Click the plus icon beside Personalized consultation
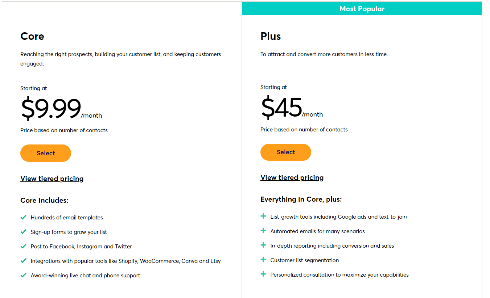Image resolution: width=490 pixels, height=298 pixels. pyautogui.click(x=263, y=274)
